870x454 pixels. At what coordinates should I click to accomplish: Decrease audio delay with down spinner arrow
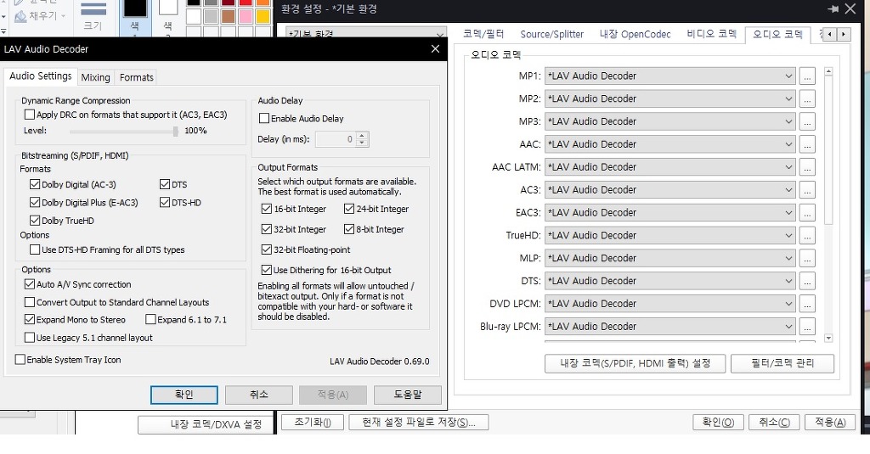tap(362, 143)
